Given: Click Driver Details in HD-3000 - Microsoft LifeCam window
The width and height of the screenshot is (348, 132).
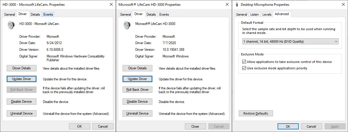Looking at the screenshot, I should coord(21,68).
